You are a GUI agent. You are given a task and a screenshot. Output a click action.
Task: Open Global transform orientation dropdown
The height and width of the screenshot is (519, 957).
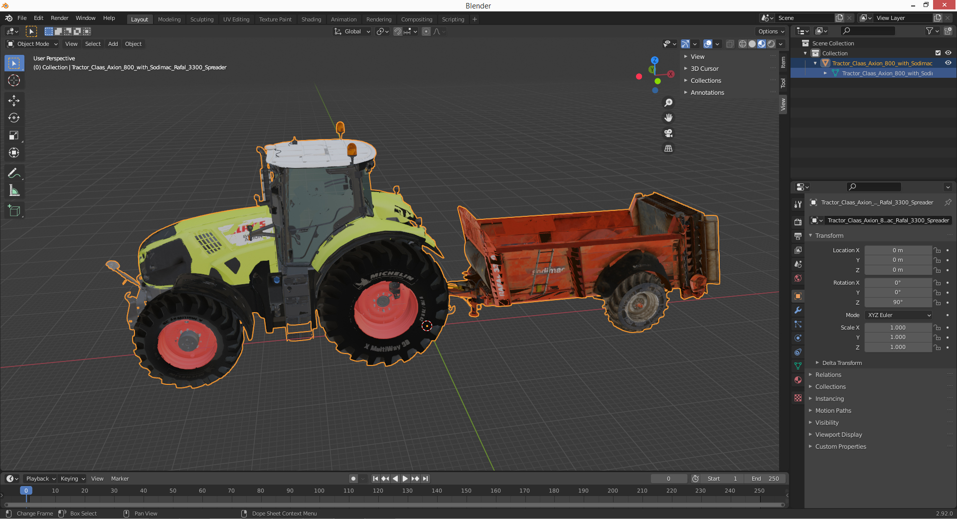(x=352, y=31)
